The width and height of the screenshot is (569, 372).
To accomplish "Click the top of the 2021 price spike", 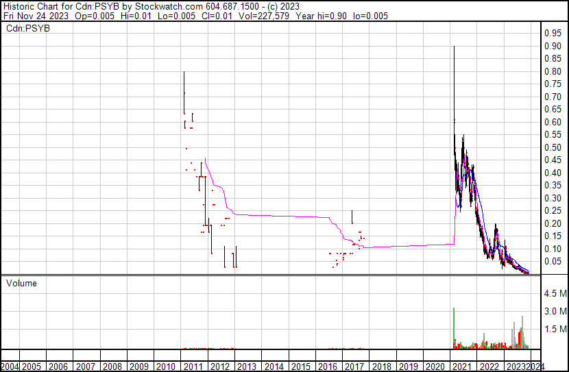I will tap(454, 47).
